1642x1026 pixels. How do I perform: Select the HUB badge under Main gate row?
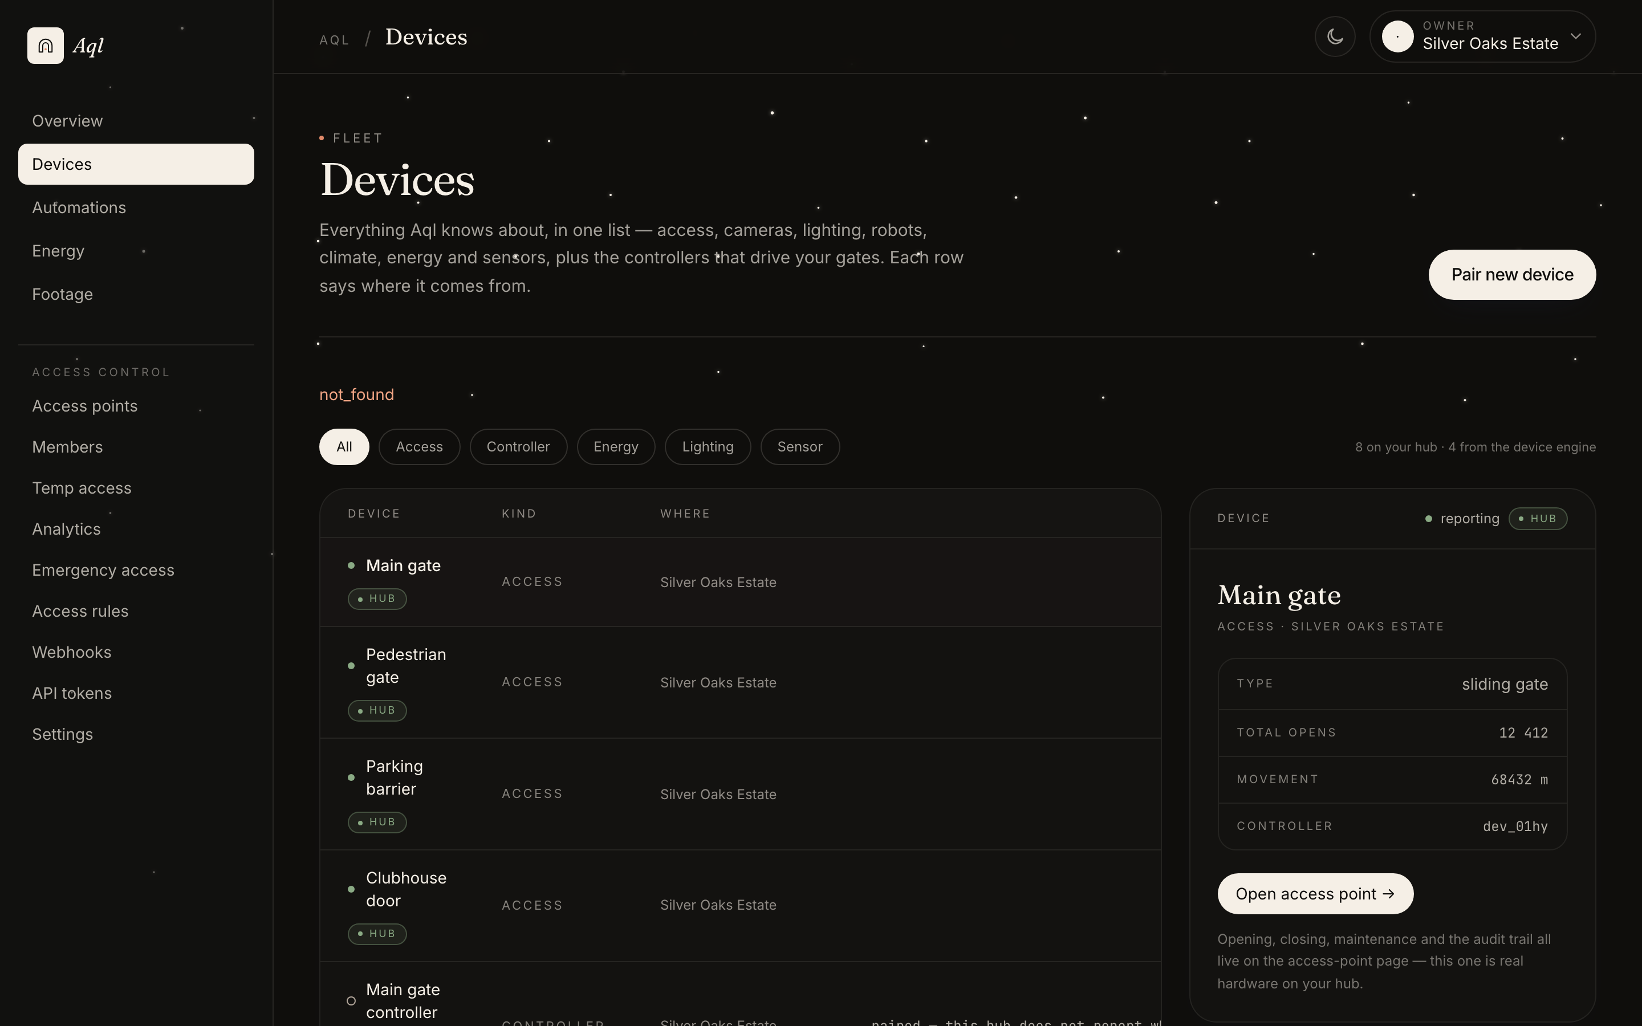click(x=377, y=598)
